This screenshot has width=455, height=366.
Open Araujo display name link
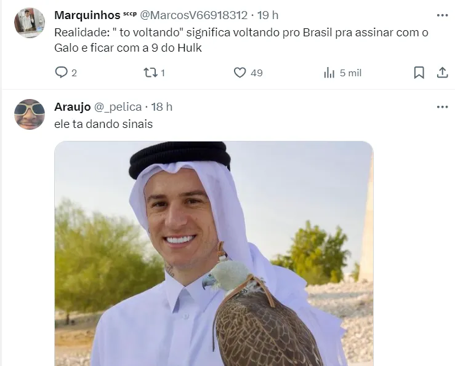click(73, 107)
